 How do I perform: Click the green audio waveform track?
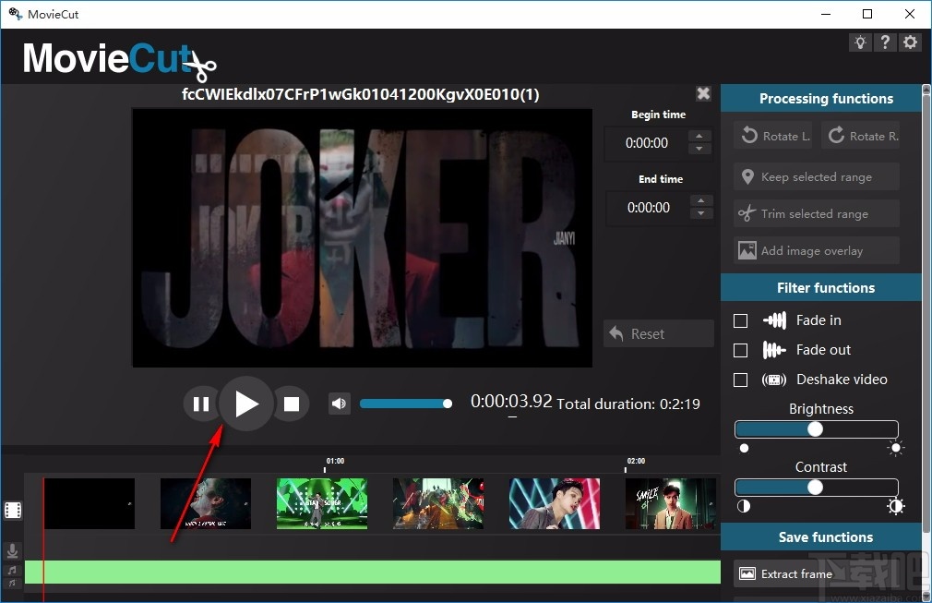[373, 573]
